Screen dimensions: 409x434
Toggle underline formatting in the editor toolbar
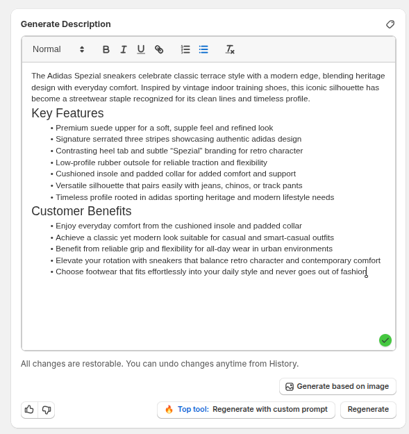pos(141,49)
